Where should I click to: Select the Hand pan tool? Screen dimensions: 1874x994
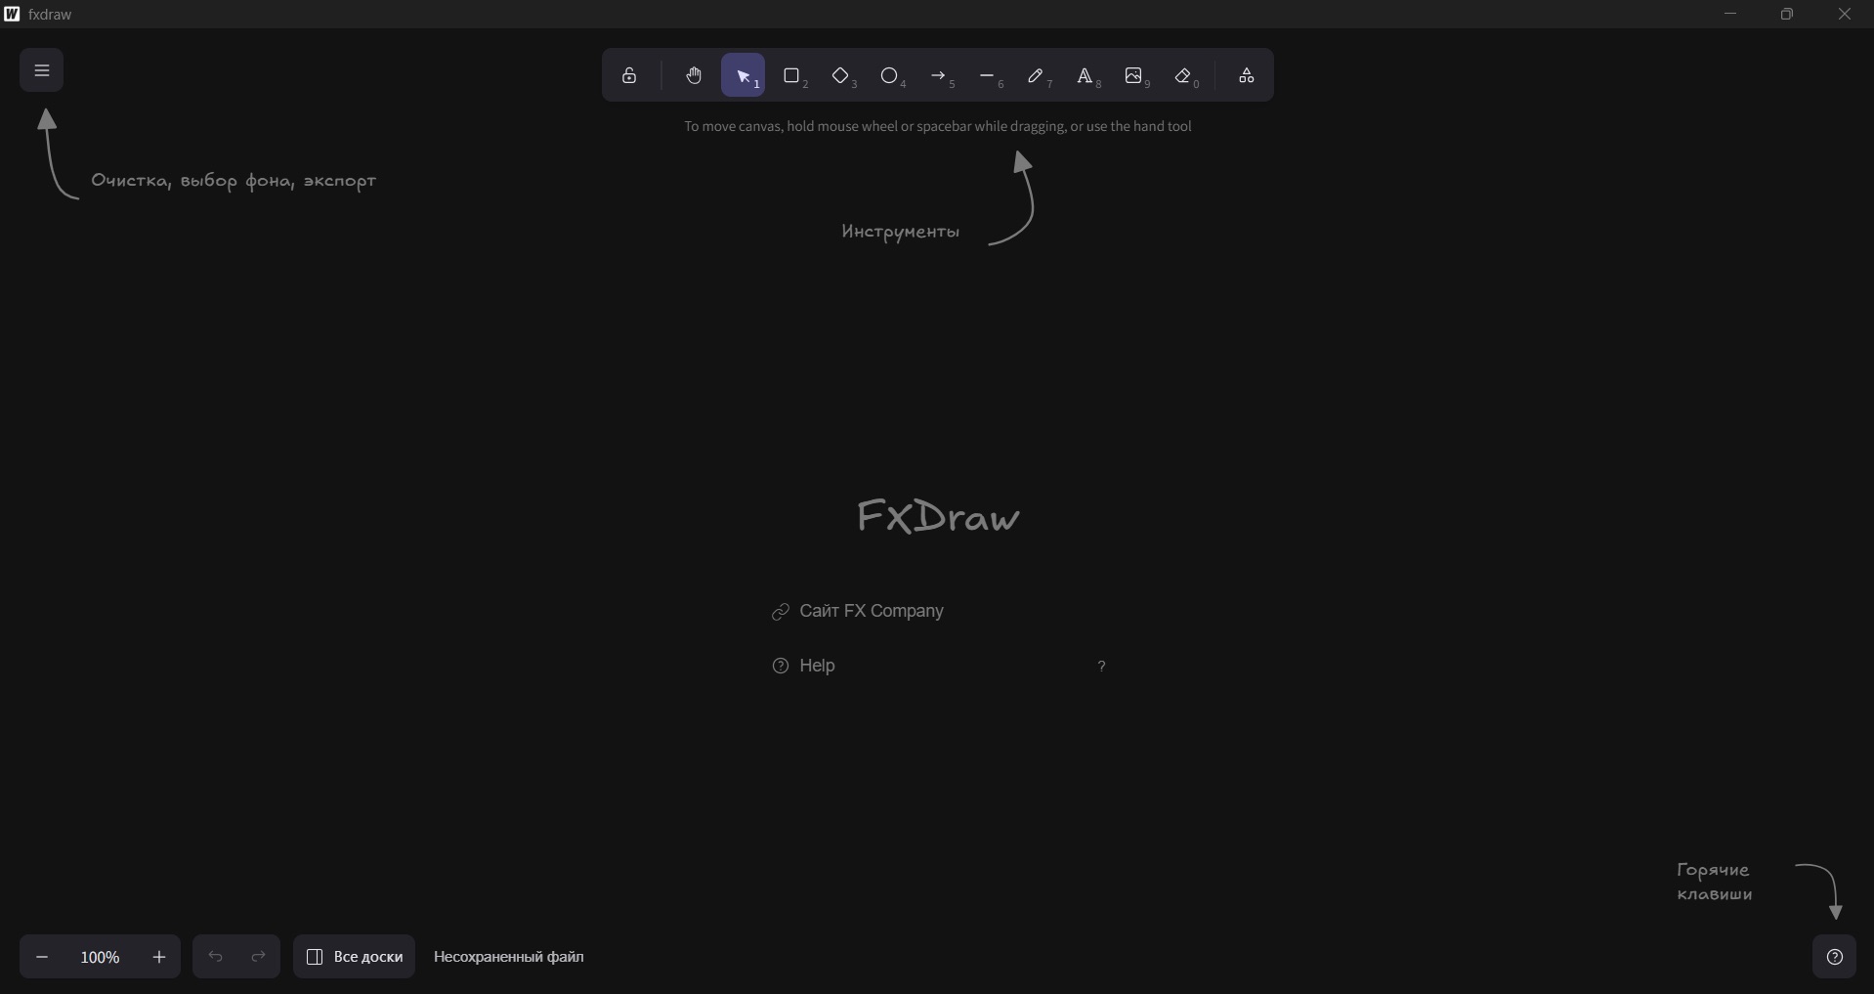694,76
